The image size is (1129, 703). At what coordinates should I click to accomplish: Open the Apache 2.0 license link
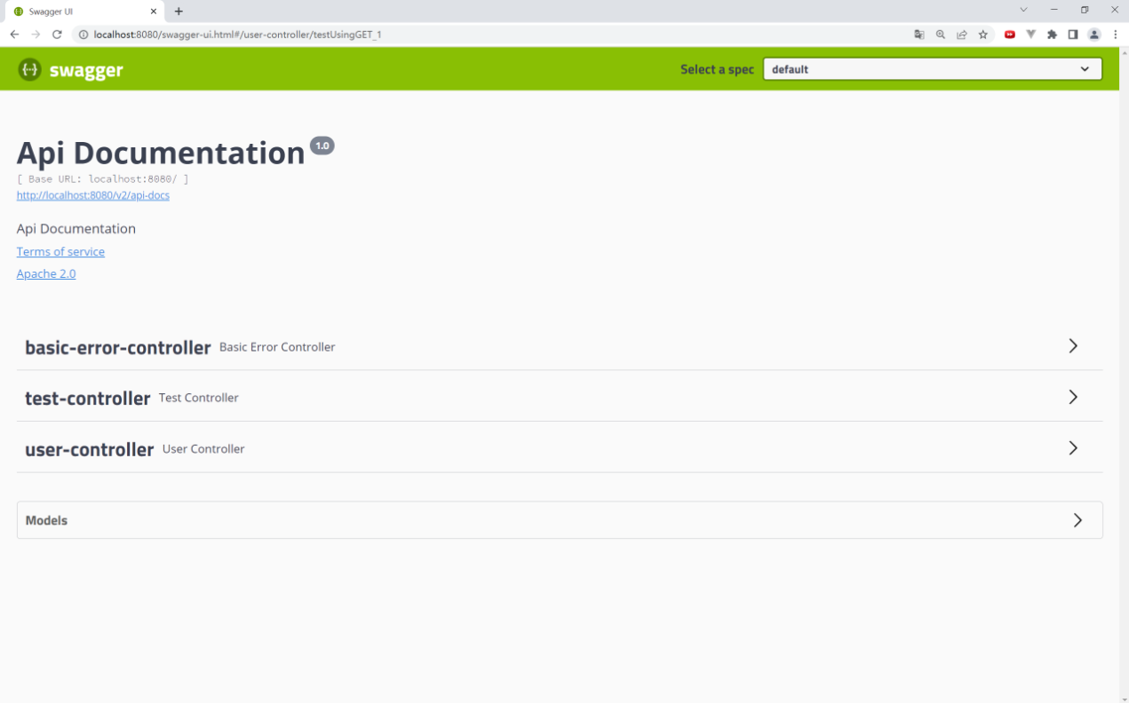(46, 274)
